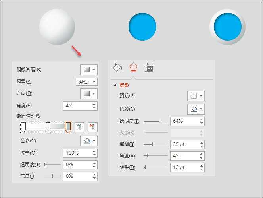The height and width of the screenshot is (198, 263).
Task: Select the last gray gradient stop
Action: [x=68, y=127]
